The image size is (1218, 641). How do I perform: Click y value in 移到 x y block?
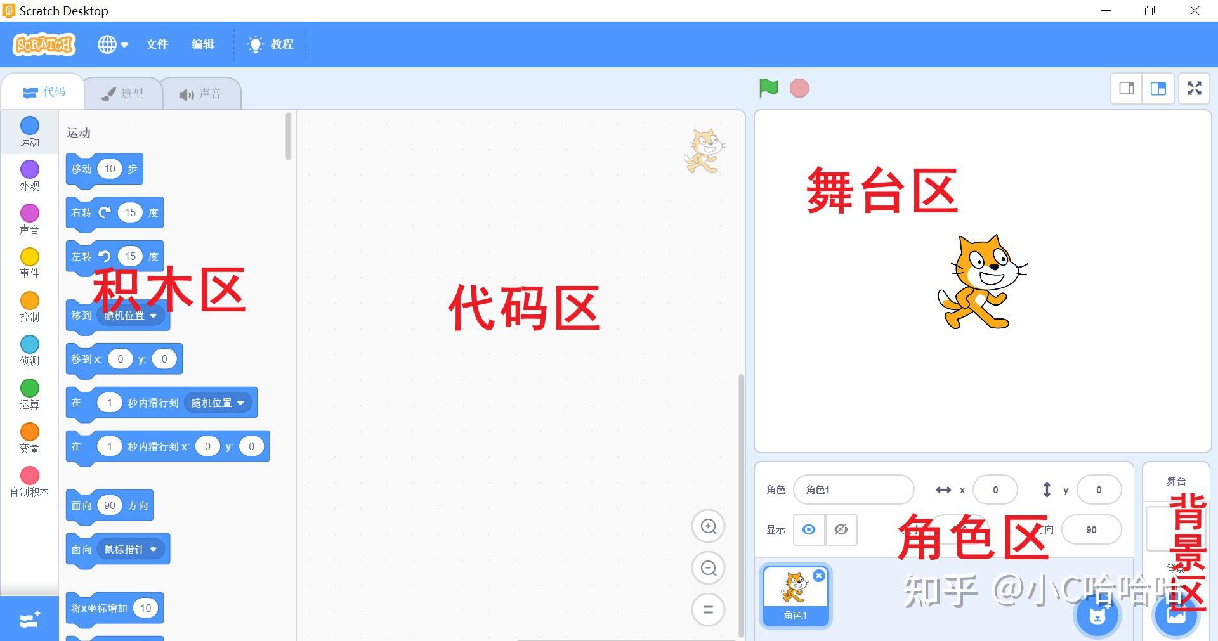pos(164,359)
